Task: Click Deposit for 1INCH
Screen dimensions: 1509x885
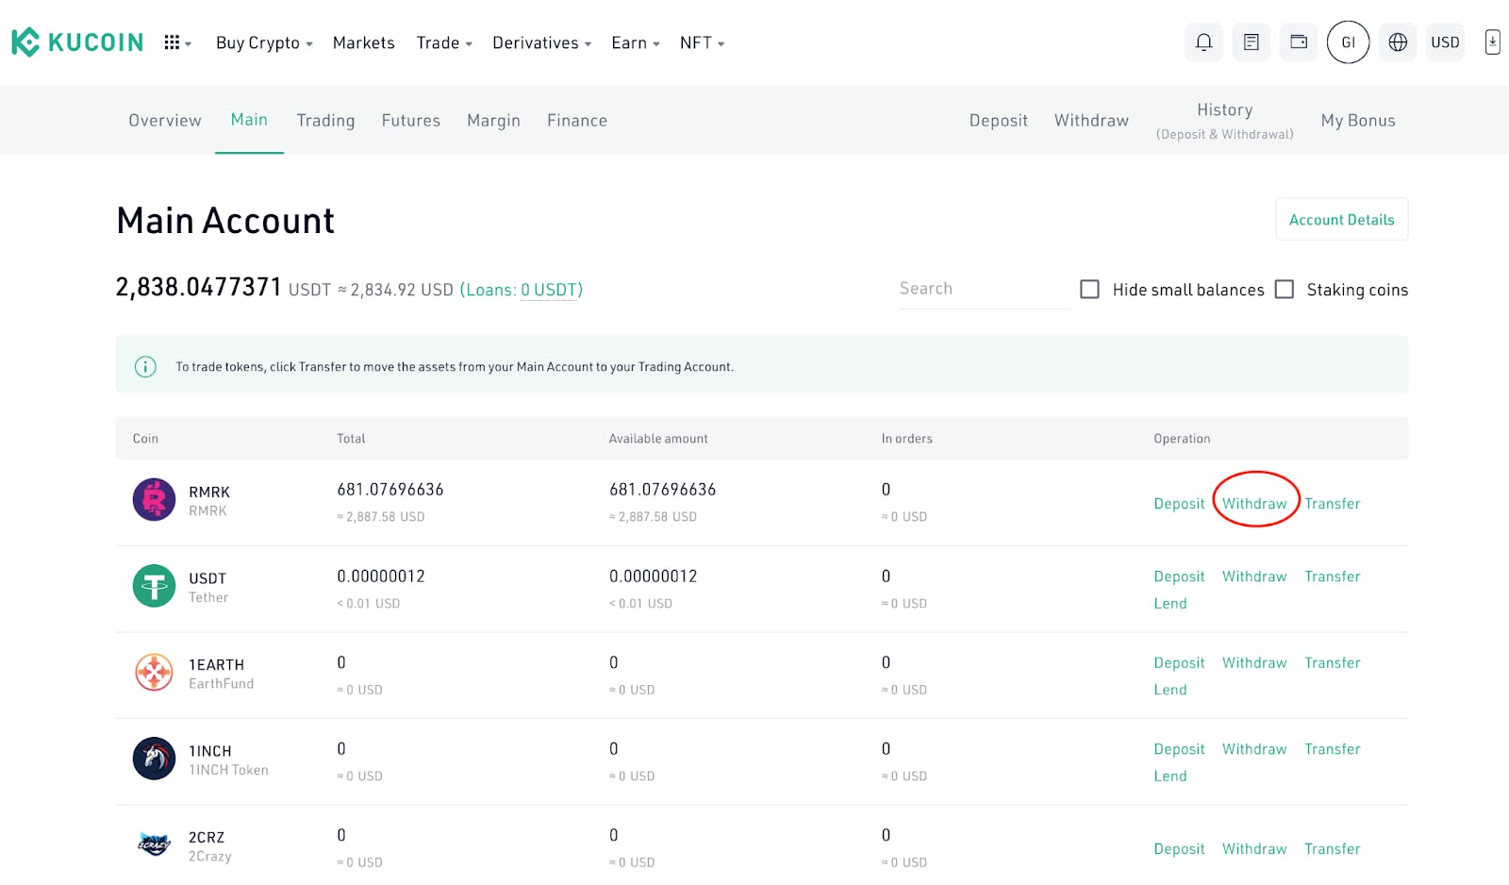Action: (x=1179, y=748)
